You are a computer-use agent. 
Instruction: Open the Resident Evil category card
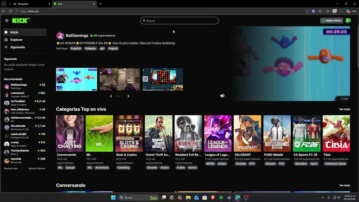188,134
